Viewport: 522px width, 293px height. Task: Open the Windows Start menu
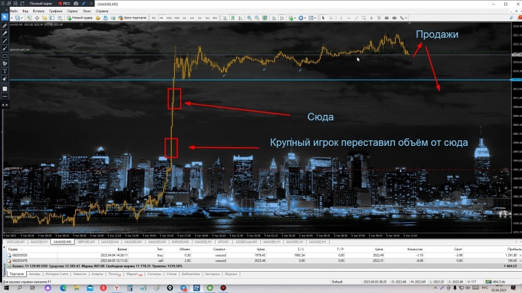click(x=6, y=288)
